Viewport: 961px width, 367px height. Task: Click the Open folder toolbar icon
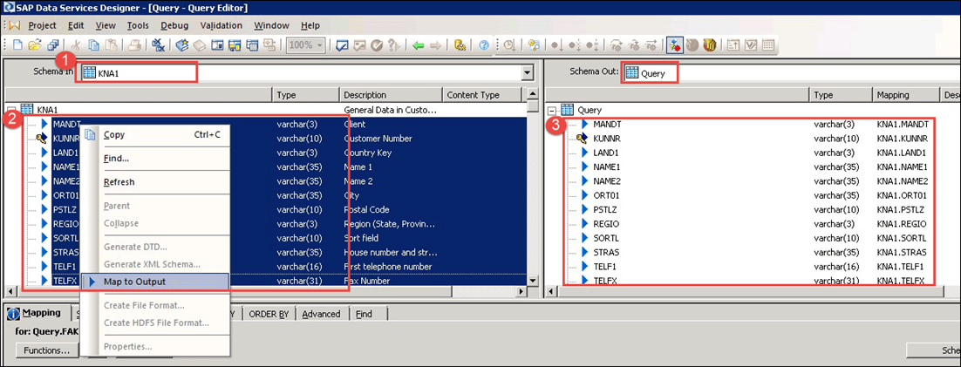click(35, 44)
